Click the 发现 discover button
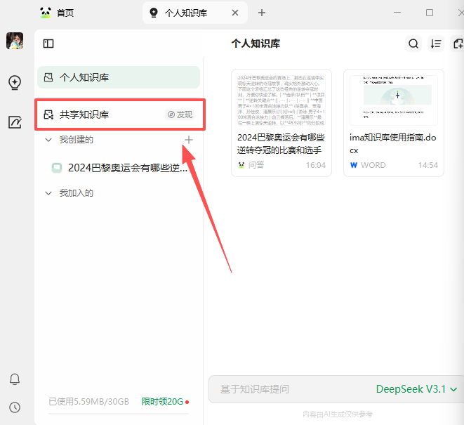 tap(180, 115)
